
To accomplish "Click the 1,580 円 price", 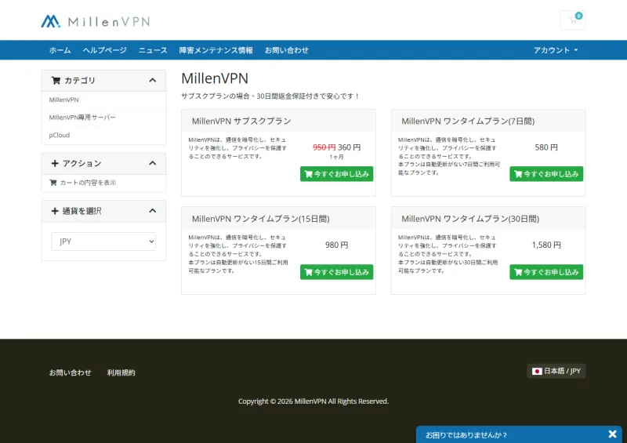I will (546, 245).
